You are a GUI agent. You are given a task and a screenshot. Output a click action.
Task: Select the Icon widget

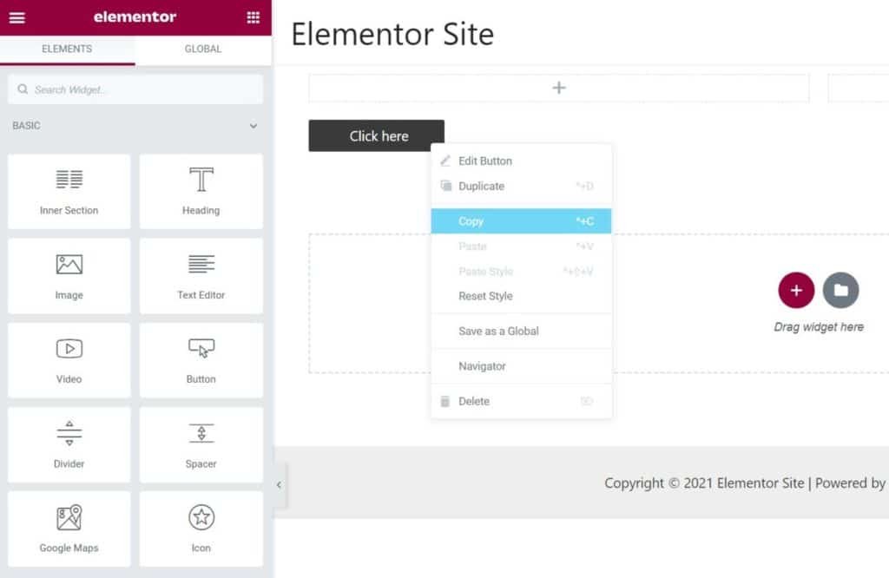[x=201, y=529]
